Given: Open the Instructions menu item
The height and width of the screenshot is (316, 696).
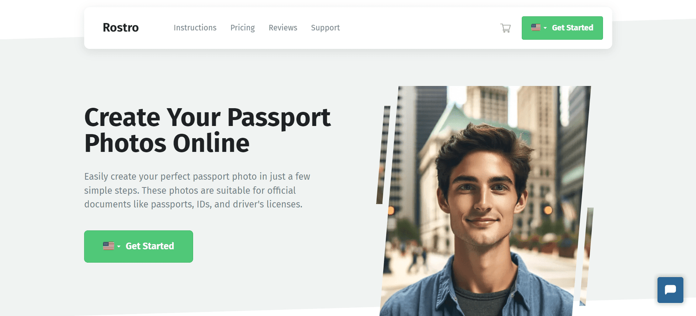Looking at the screenshot, I should [x=195, y=28].
